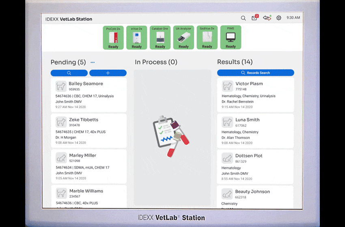Click 'Dr. Rachel Bernstein' text

point(237,102)
